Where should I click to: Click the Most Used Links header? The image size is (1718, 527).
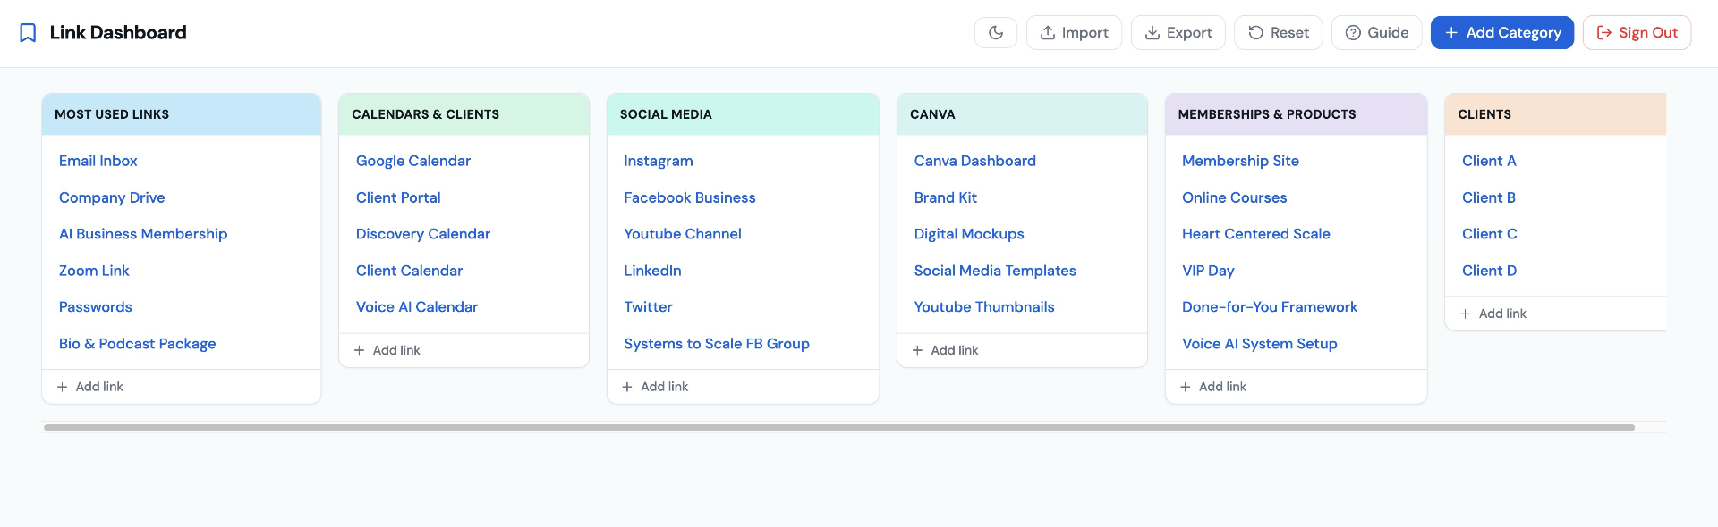pos(182,114)
